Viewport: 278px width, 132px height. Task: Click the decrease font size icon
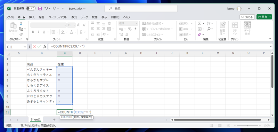click(84, 25)
